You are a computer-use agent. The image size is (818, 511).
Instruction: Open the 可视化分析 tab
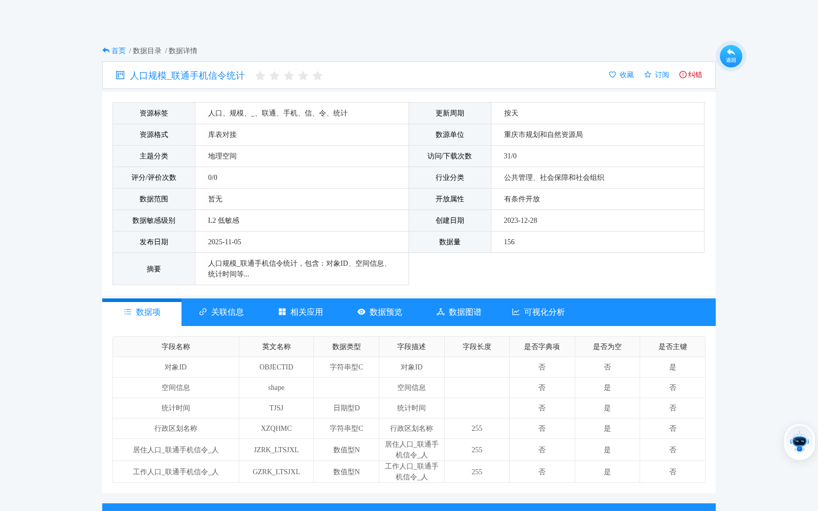[538, 312]
